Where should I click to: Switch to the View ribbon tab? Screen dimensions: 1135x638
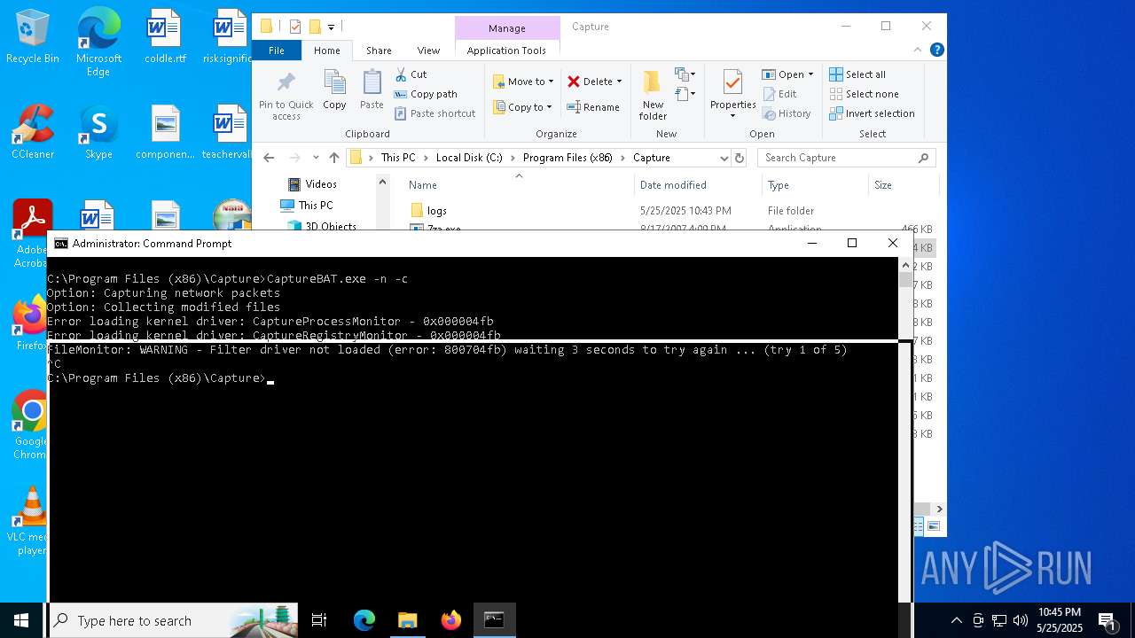[428, 51]
